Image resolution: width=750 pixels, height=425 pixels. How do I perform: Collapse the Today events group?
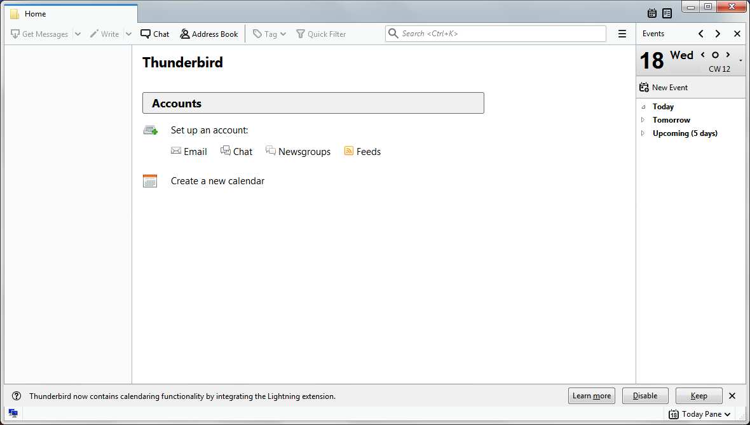point(643,107)
